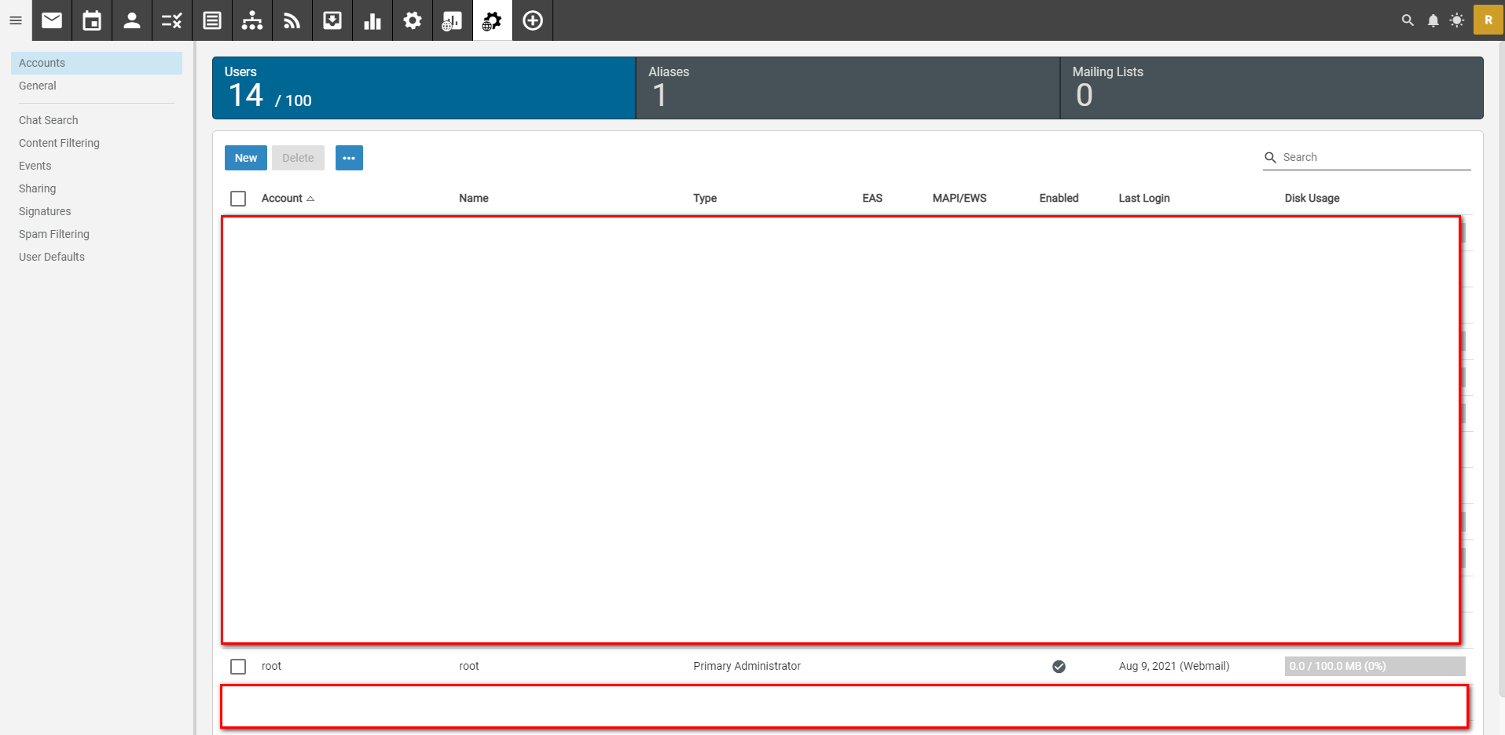Go to Contacts via person icon
The image size is (1505, 735).
coord(132,20)
